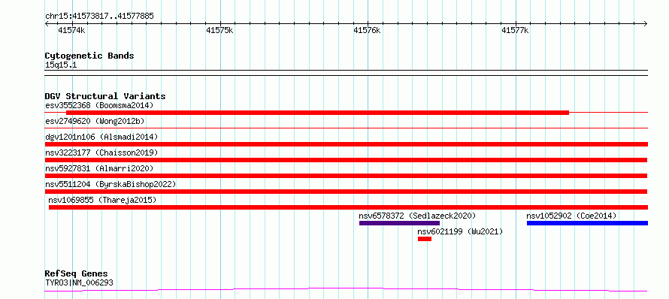Select the red bar under dgv1201n106
This screenshot has width=669, height=299.
point(347,144)
